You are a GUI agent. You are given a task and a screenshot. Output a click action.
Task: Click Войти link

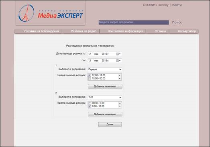click(x=177, y=5)
